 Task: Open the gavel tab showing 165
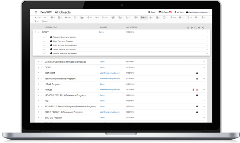38,17
